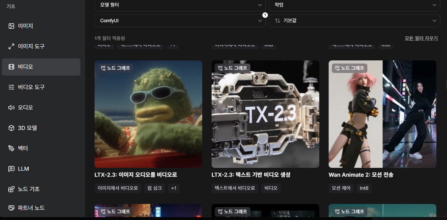Viewport: 447px width, 220px height.
Task: Click the 비디오 도구 sliders icon
Action: (x=11, y=87)
